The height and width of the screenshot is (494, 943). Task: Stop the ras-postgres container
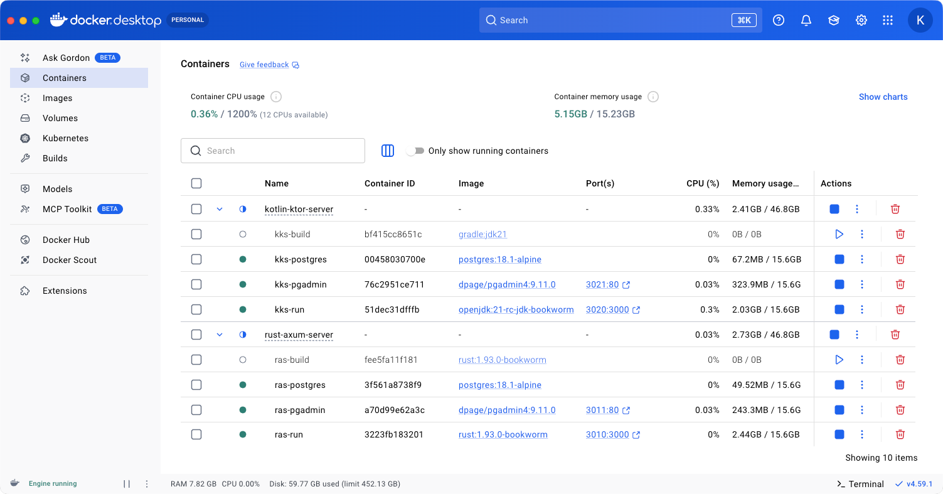[x=839, y=385]
